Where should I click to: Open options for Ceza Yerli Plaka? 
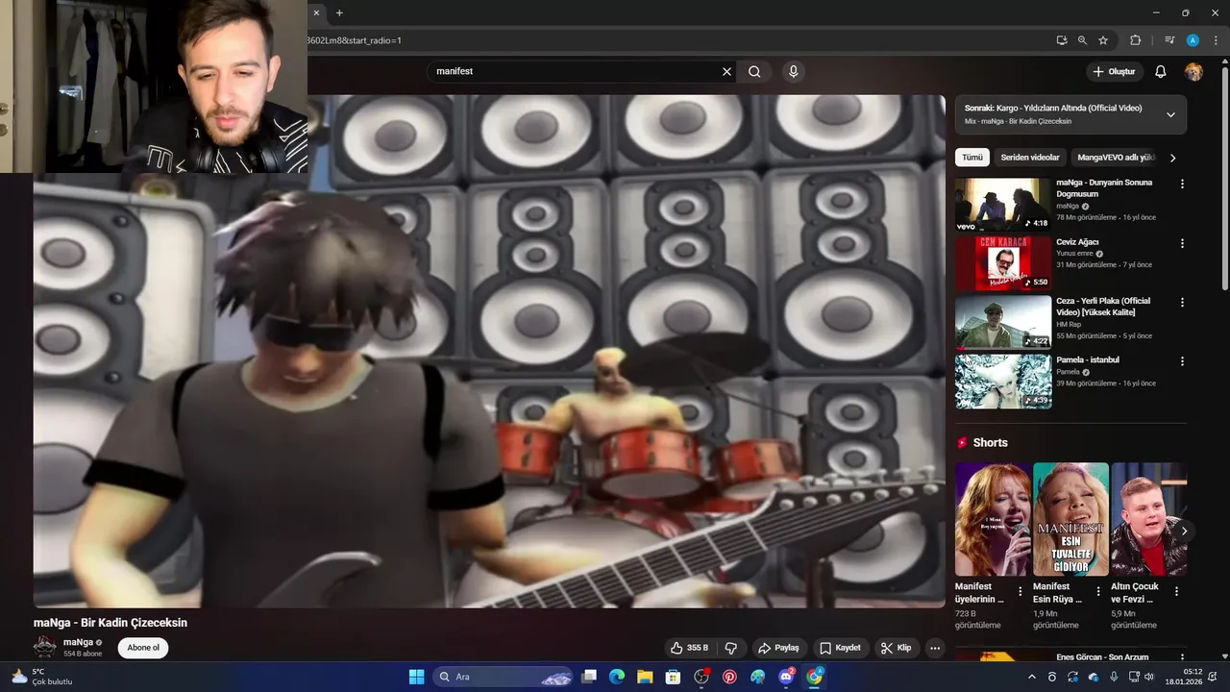click(x=1182, y=302)
